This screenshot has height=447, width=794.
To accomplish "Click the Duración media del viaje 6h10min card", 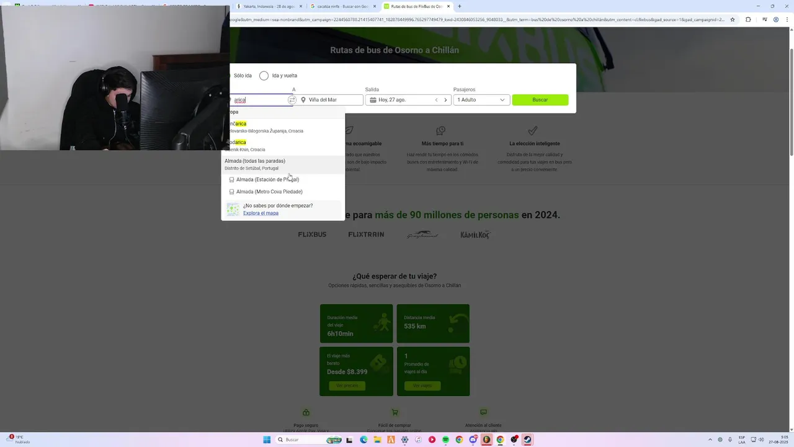I will (356, 323).
